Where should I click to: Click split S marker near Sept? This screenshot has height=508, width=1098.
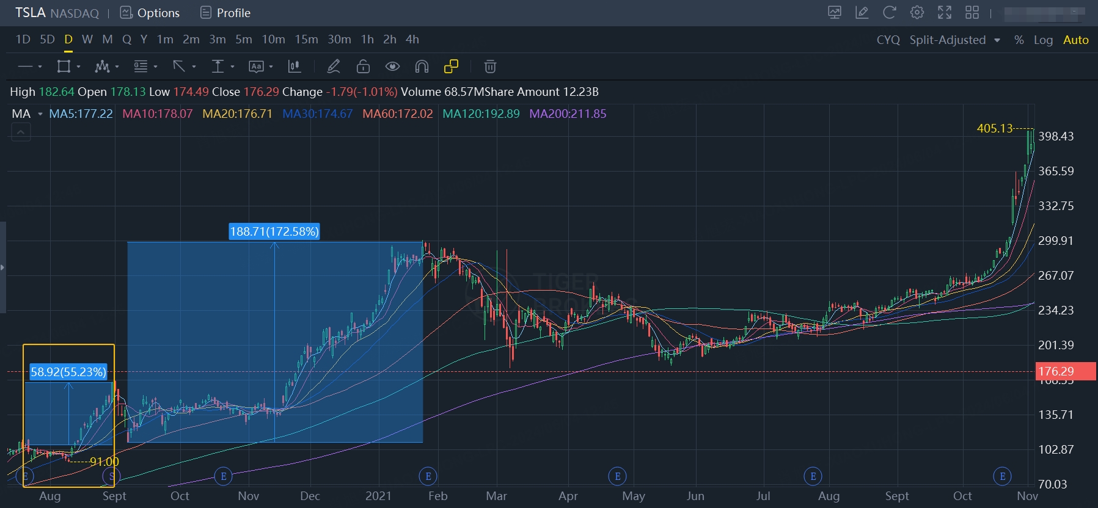click(111, 476)
